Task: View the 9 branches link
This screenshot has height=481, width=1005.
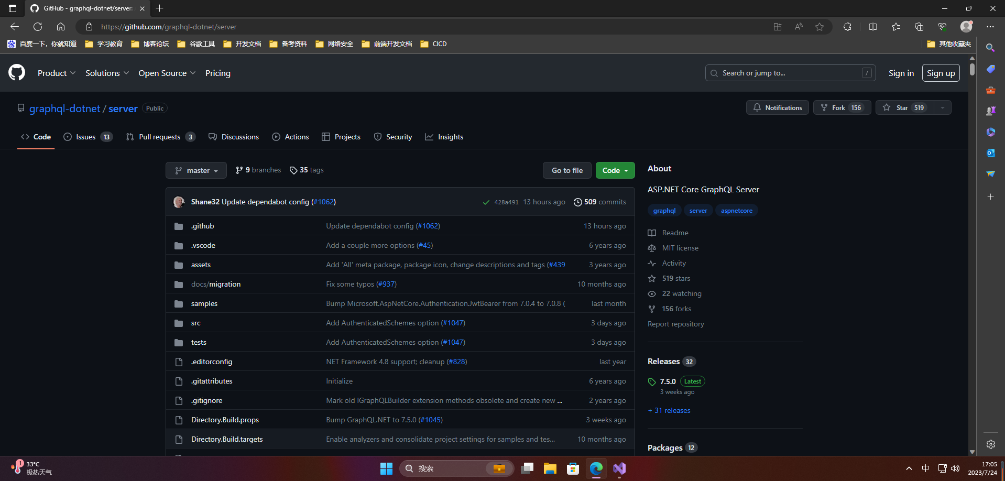Action: pos(258,170)
